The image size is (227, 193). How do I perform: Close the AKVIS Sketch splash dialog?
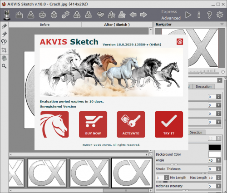(x=180, y=42)
